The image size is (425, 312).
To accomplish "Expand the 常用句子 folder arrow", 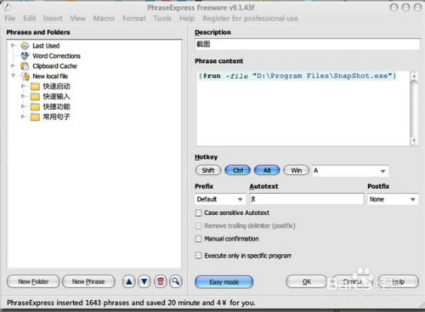I will (23, 116).
